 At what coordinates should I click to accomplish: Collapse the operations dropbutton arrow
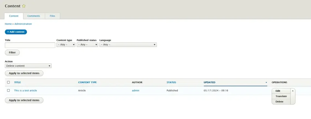pos(292,91)
